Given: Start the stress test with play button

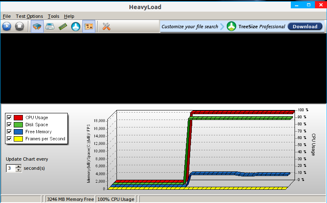Looking at the screenshot, I should point(7,26).
